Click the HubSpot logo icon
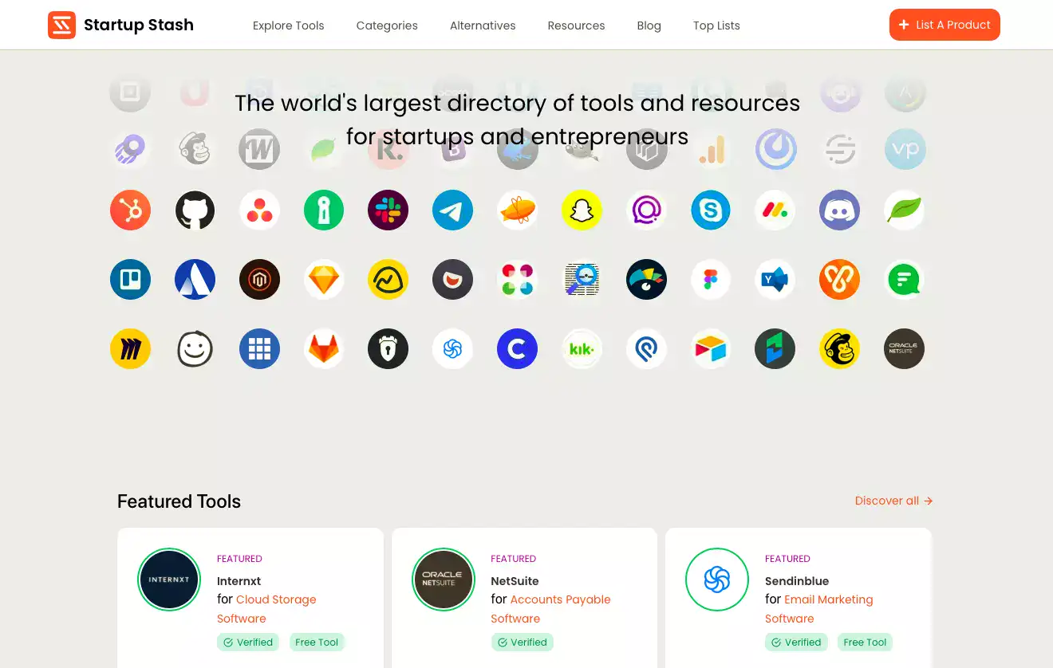Screen dimensions: 1053x668 click(x=130, y=210)
